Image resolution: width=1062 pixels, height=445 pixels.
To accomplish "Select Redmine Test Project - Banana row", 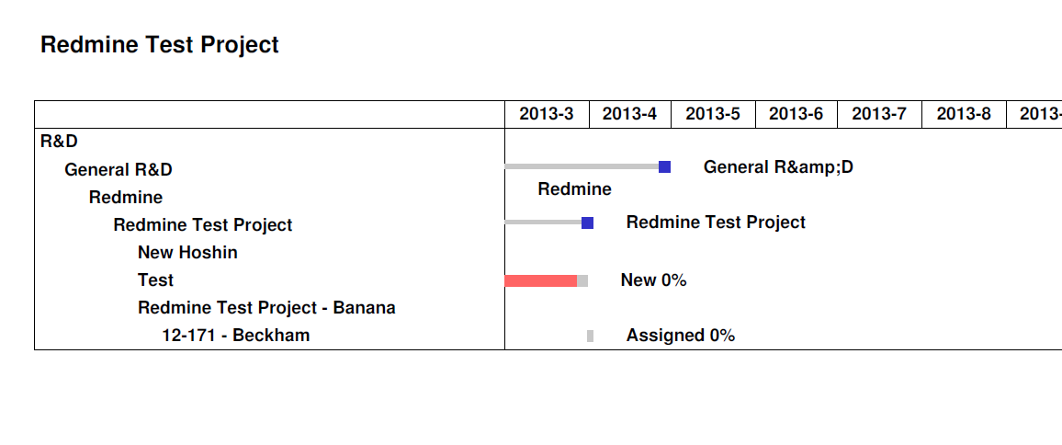I will (266, 307).
